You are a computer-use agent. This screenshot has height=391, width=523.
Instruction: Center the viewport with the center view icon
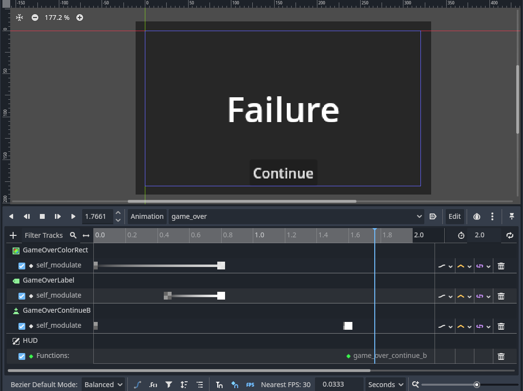pos(19,18)
